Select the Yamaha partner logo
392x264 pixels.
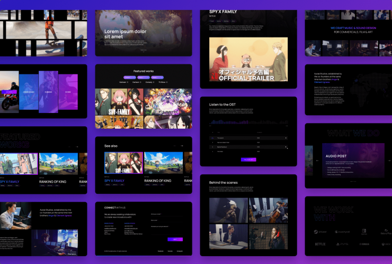(364, 244)
